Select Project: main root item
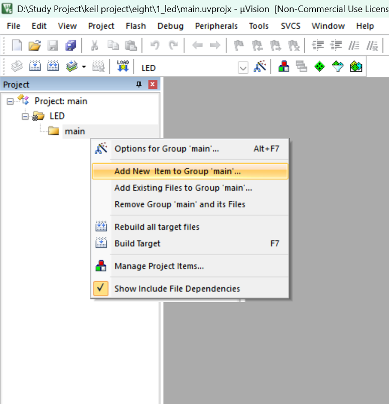This screenshot has width=389, height=404. click(61, 101)
